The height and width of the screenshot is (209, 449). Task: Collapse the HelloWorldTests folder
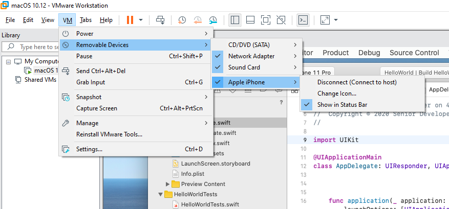(160, 194)
